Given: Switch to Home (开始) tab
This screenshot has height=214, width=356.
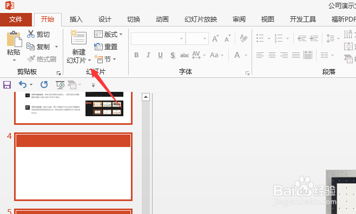Looking at the screenshot, I should [x=48, y=19].
